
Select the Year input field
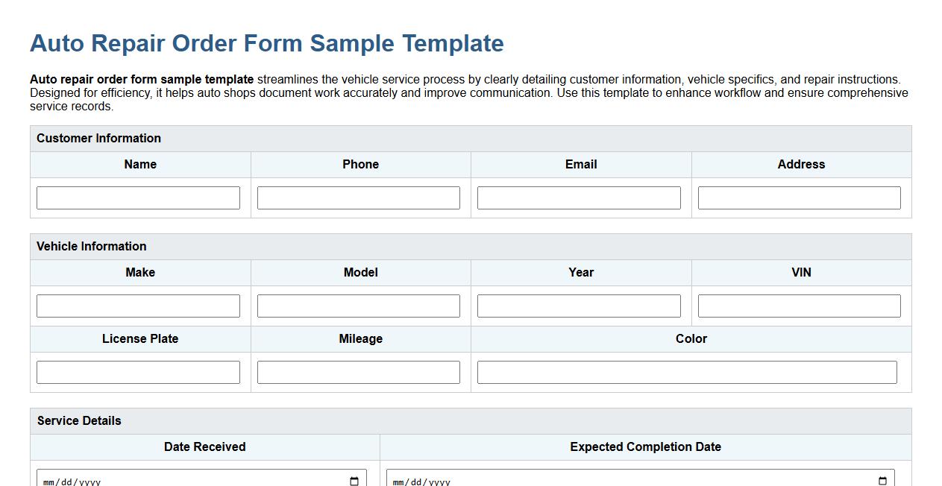point(580,305)
